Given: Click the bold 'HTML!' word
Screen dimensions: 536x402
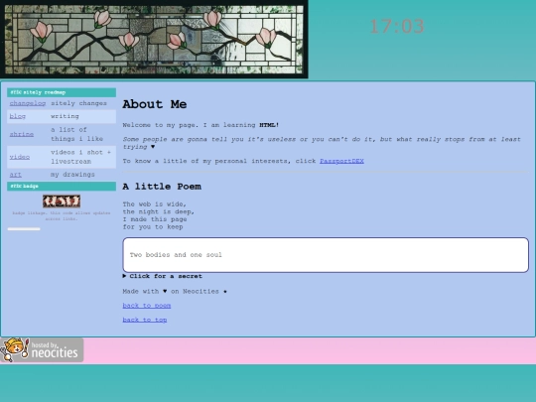Looking at the screenshot, I should tap(269, 125).
